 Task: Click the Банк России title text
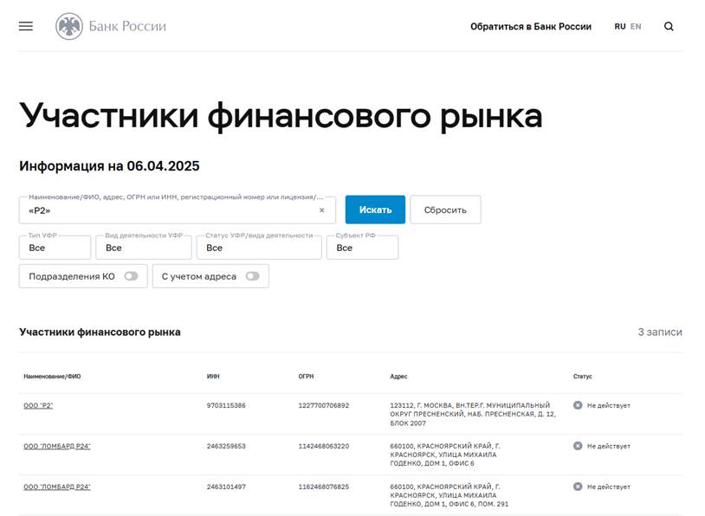[x=127, y=27]
